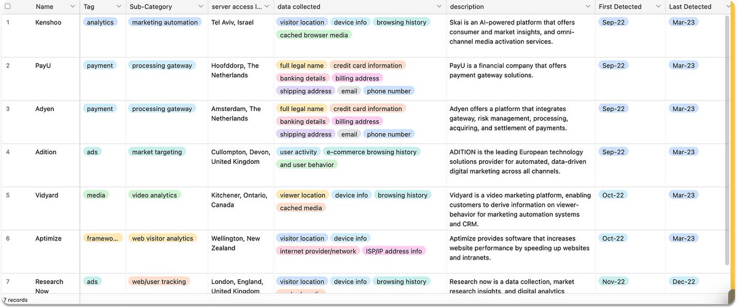The width and height of the screenshot is (737, 308).
Task: Click the media tag in Vidyard row
Action: pyautogui.click(x=96, y=195)
